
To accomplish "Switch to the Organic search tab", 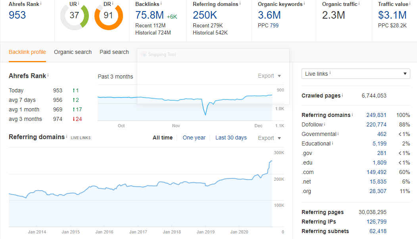I will 73,52.
